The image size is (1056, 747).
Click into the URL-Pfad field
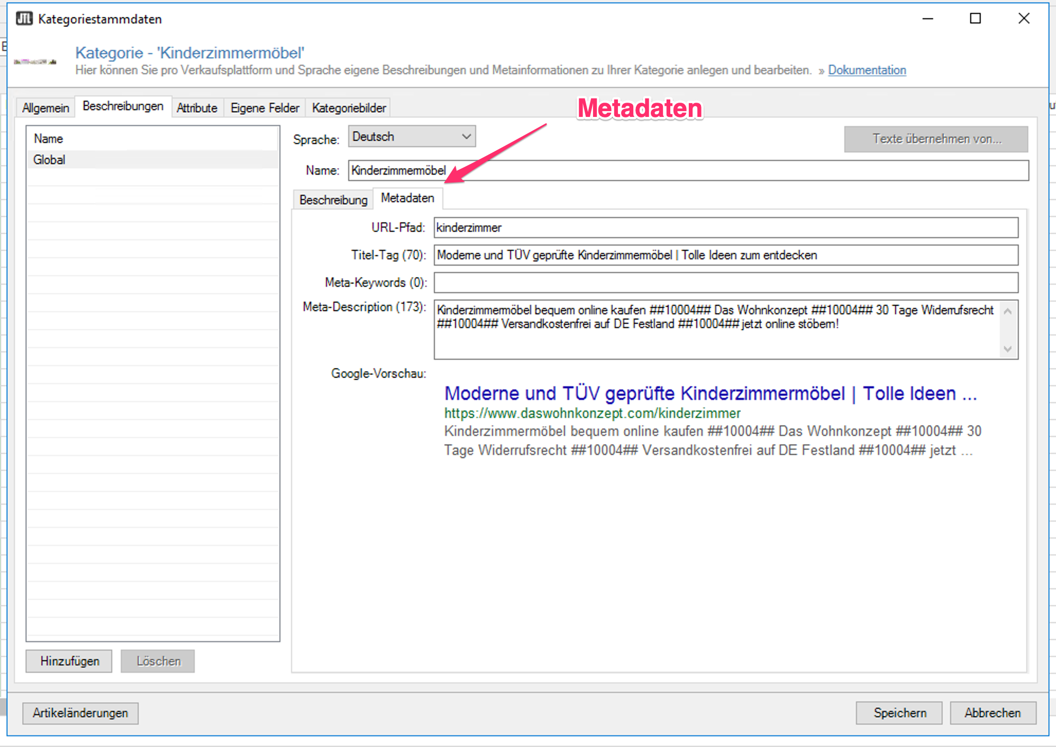tap(725, 227)
